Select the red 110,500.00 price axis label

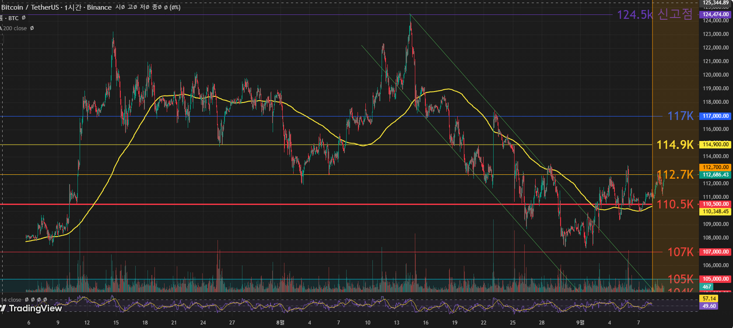715,204
